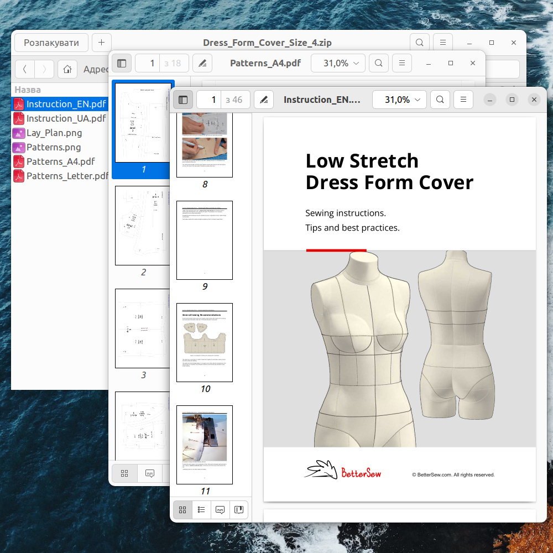The width and height of the screenshot is (553, 553).
Task: Add files with the plus button
Action: (x=102, y=43)
